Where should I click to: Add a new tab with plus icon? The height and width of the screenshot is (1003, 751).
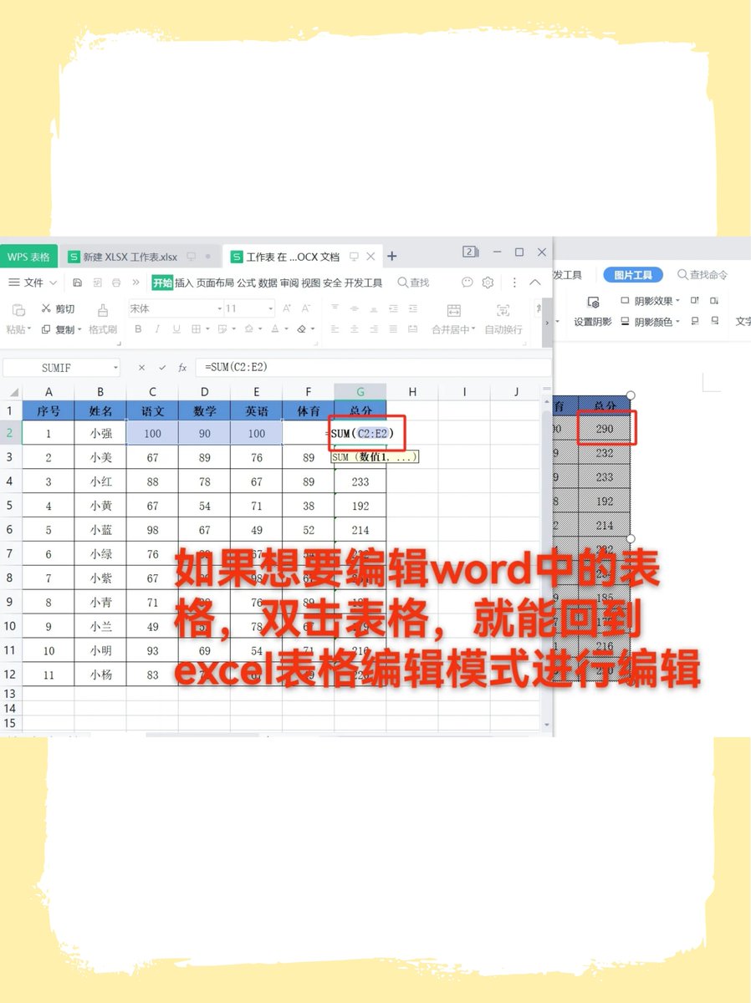(x=392, y=256)
